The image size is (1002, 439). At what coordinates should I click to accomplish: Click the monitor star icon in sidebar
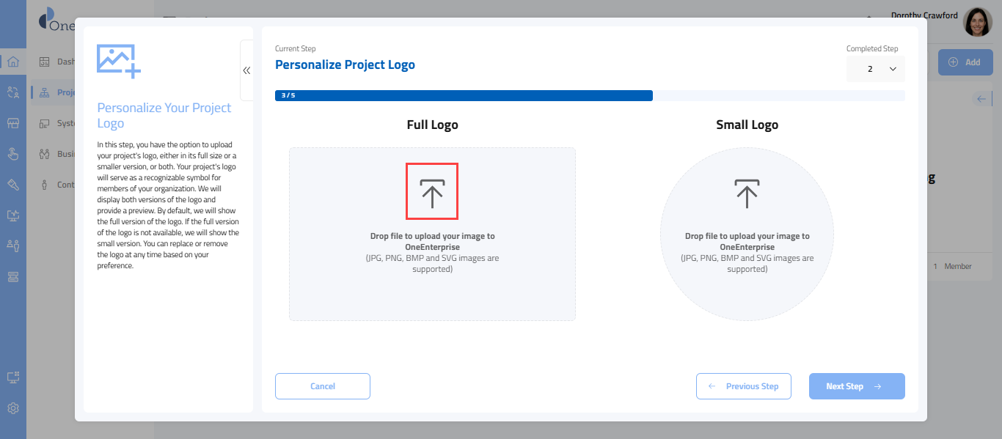coord(13,215)
